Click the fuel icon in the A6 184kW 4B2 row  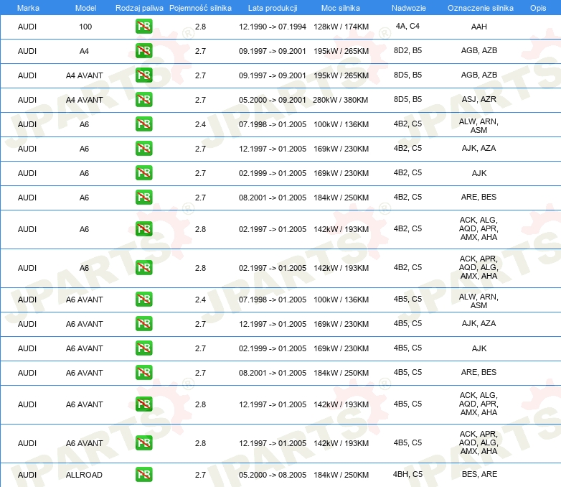point(143,197)
